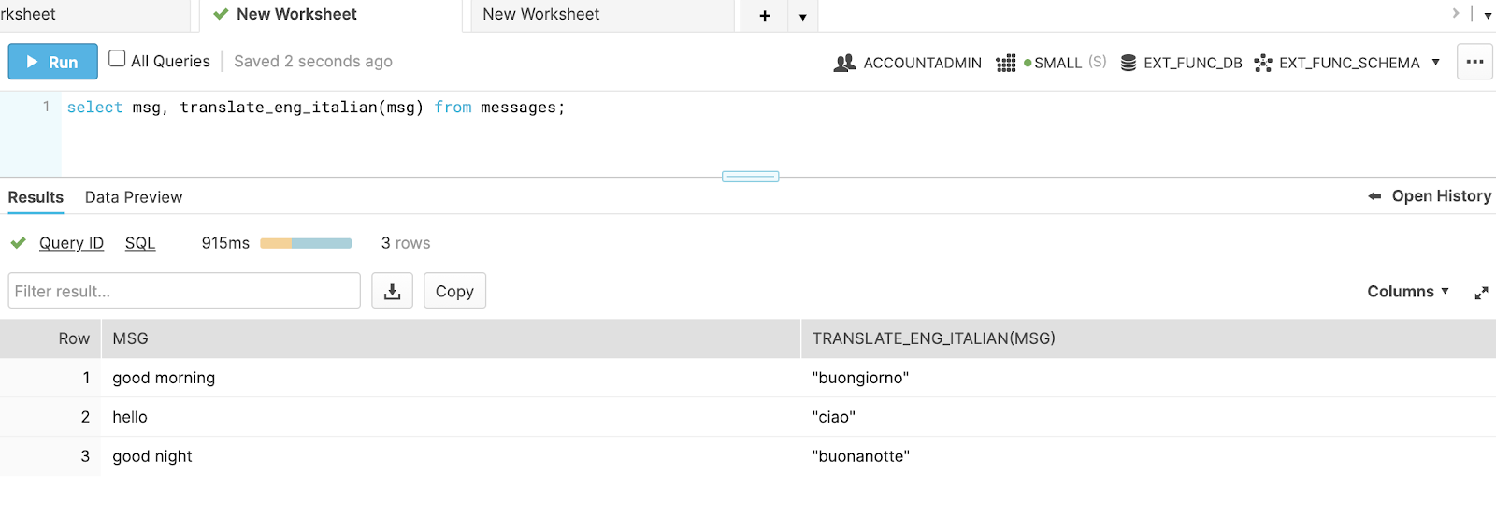
Task: Open the three-dot more options menu
Action: [1474, 62]
